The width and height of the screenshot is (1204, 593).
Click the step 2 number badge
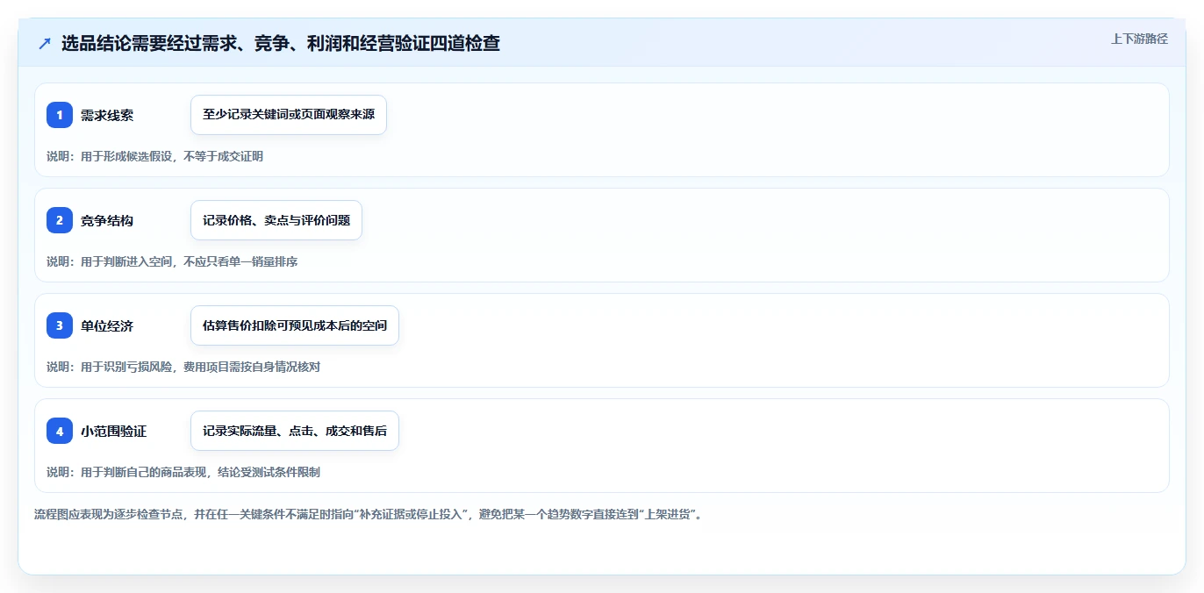(x=60, y=220)
